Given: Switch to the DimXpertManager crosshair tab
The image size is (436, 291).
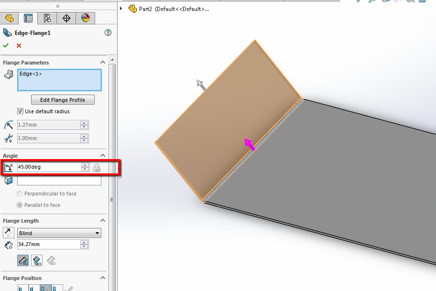Looking at the screenshot, I should 66,18.
